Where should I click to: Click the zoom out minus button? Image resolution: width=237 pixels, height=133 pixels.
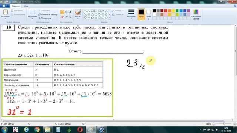[x=214, y=124]
